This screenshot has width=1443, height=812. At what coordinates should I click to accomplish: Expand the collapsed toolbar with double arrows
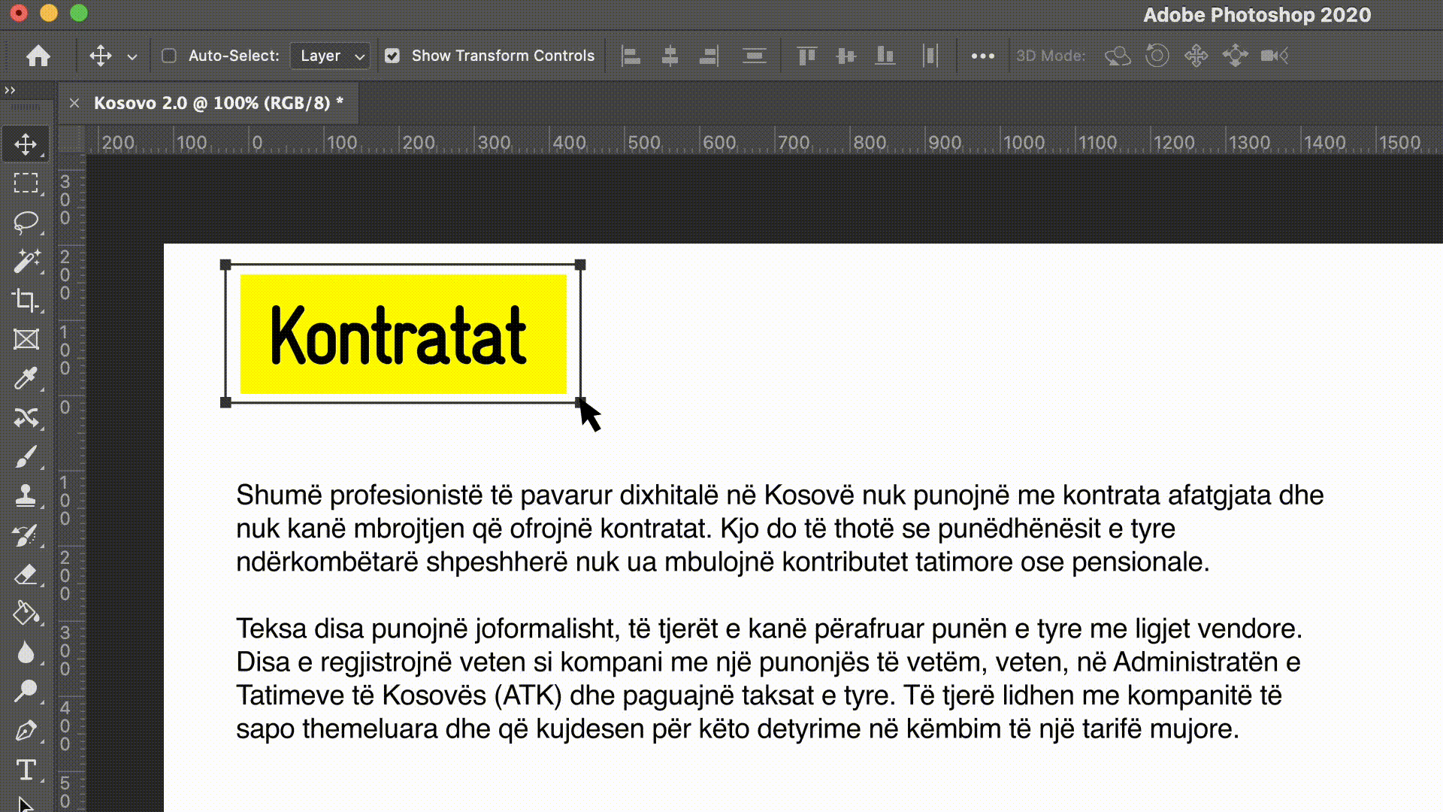10,90
